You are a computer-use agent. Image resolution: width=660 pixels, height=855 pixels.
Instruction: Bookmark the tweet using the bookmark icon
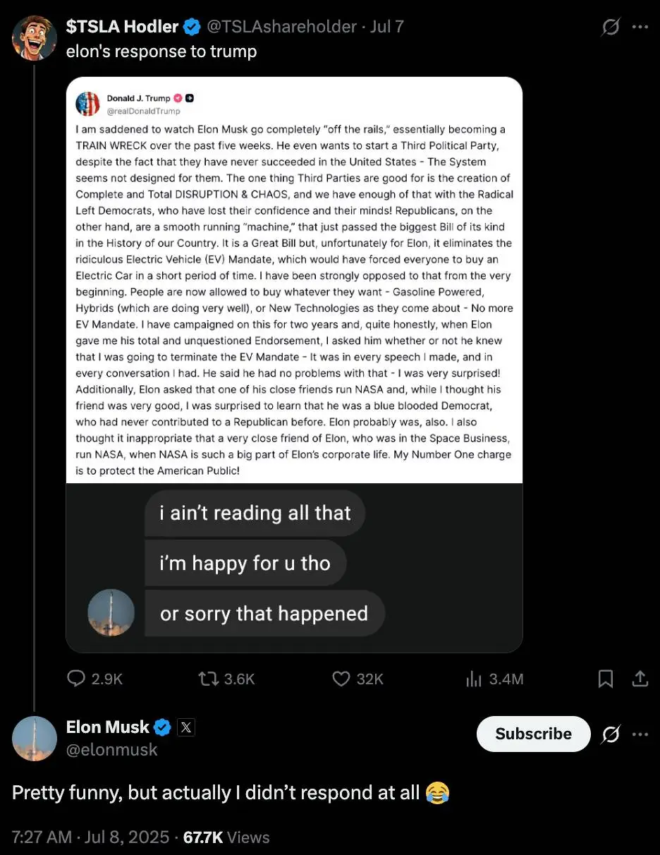[605, 679]
